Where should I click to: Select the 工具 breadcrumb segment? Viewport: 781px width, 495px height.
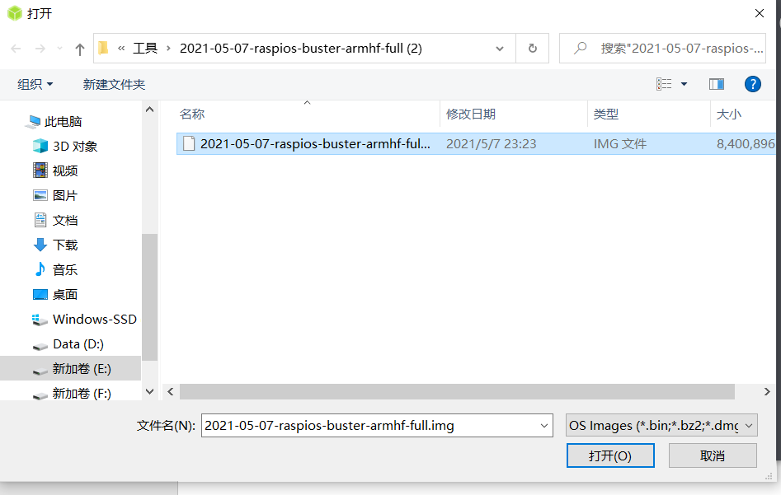(145, 49)
